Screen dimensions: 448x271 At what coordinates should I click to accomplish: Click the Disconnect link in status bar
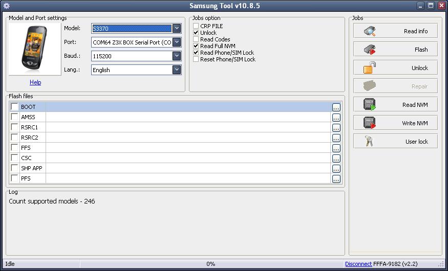(x=358, y=264)
